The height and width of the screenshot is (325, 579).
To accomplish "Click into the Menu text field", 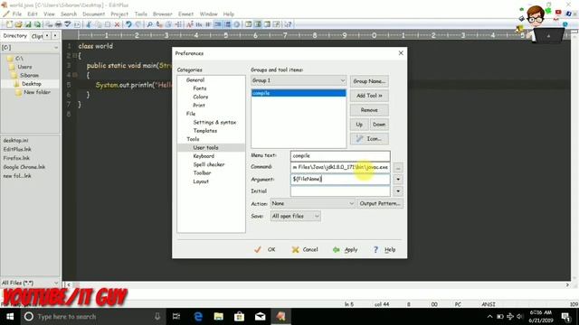I will 340,156.
